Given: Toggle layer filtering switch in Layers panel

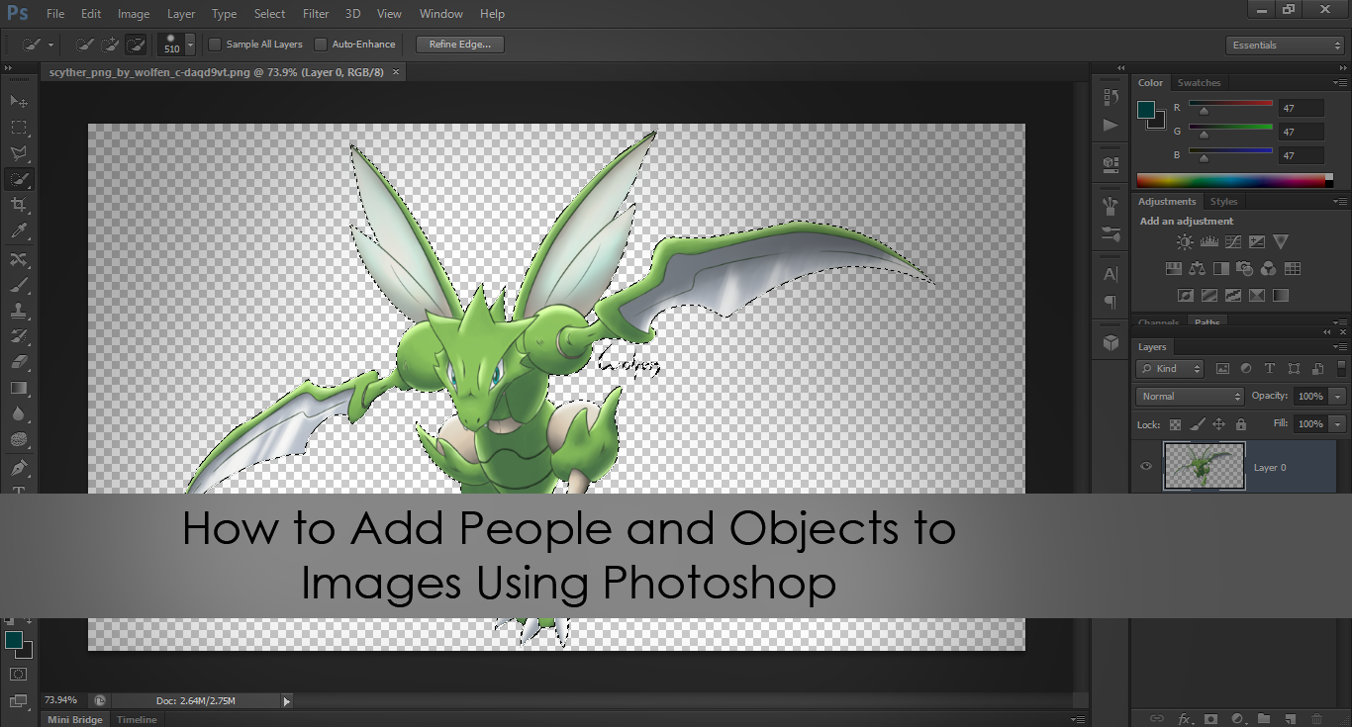Looking at the screenshot, I should [x=1340, y=369].
